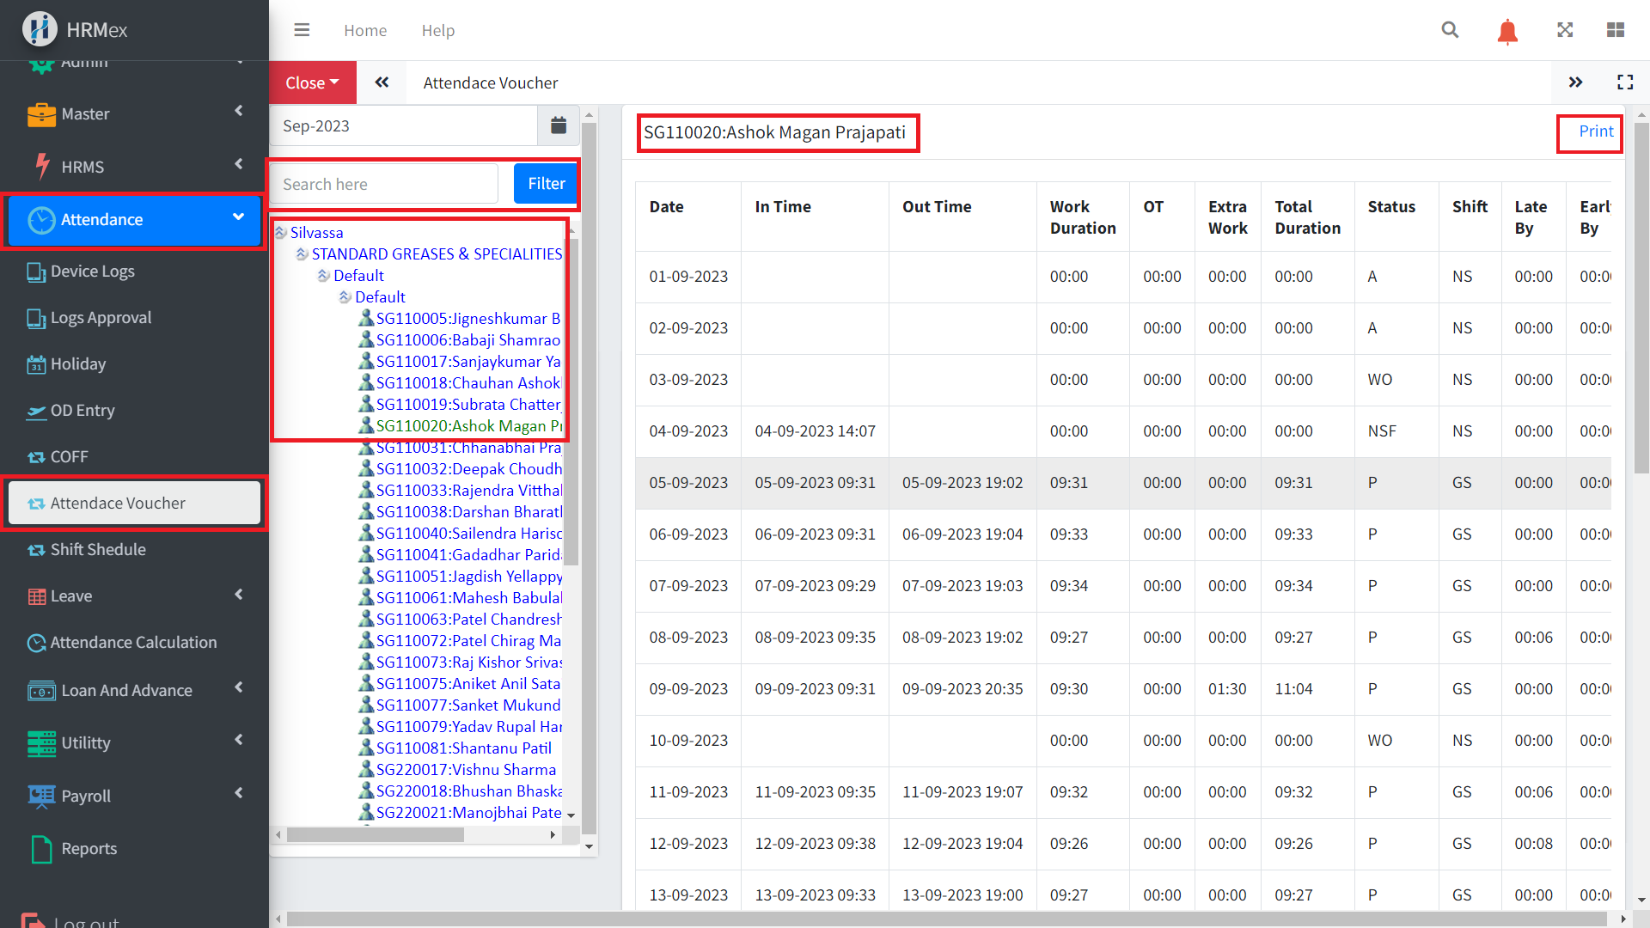Click the fullscreen expand arrows icon
The width and height of the screenshot is (1650, 928).
(1565, 30)
